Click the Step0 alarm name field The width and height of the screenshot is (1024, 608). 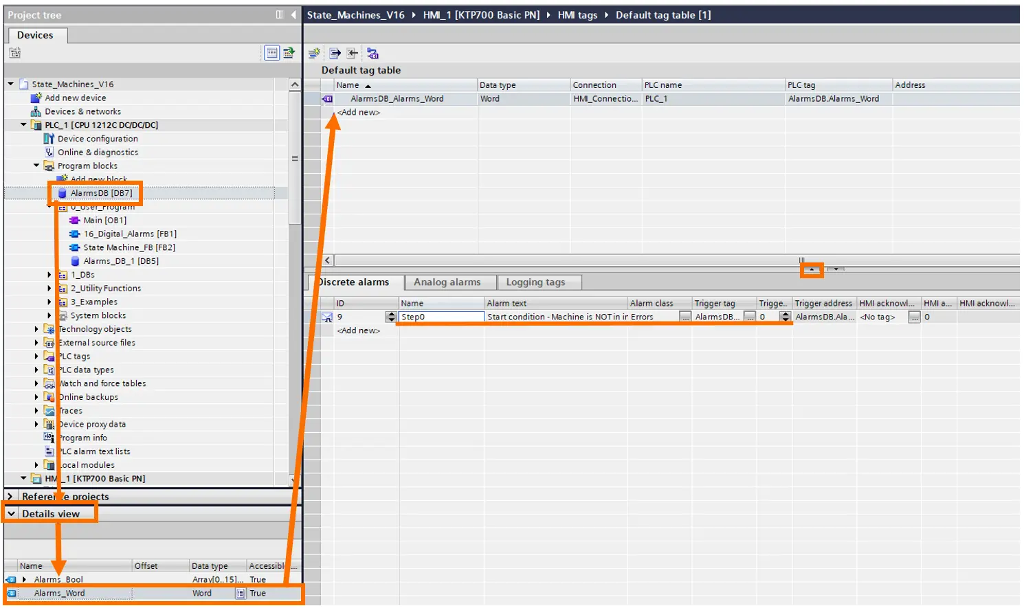[x=442, y=317]
